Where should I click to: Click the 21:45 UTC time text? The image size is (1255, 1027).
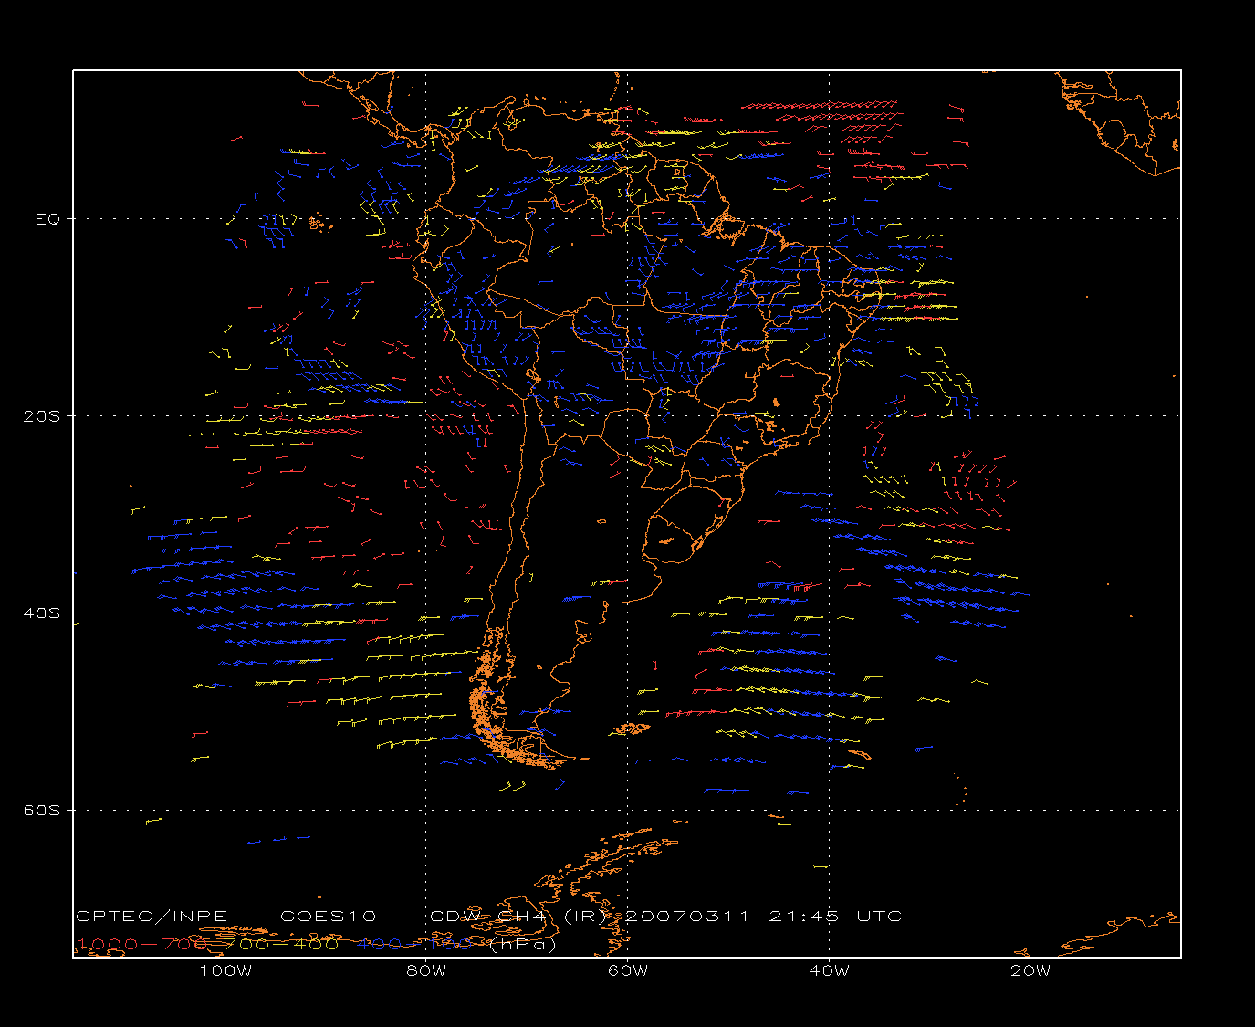pos(835,916)
